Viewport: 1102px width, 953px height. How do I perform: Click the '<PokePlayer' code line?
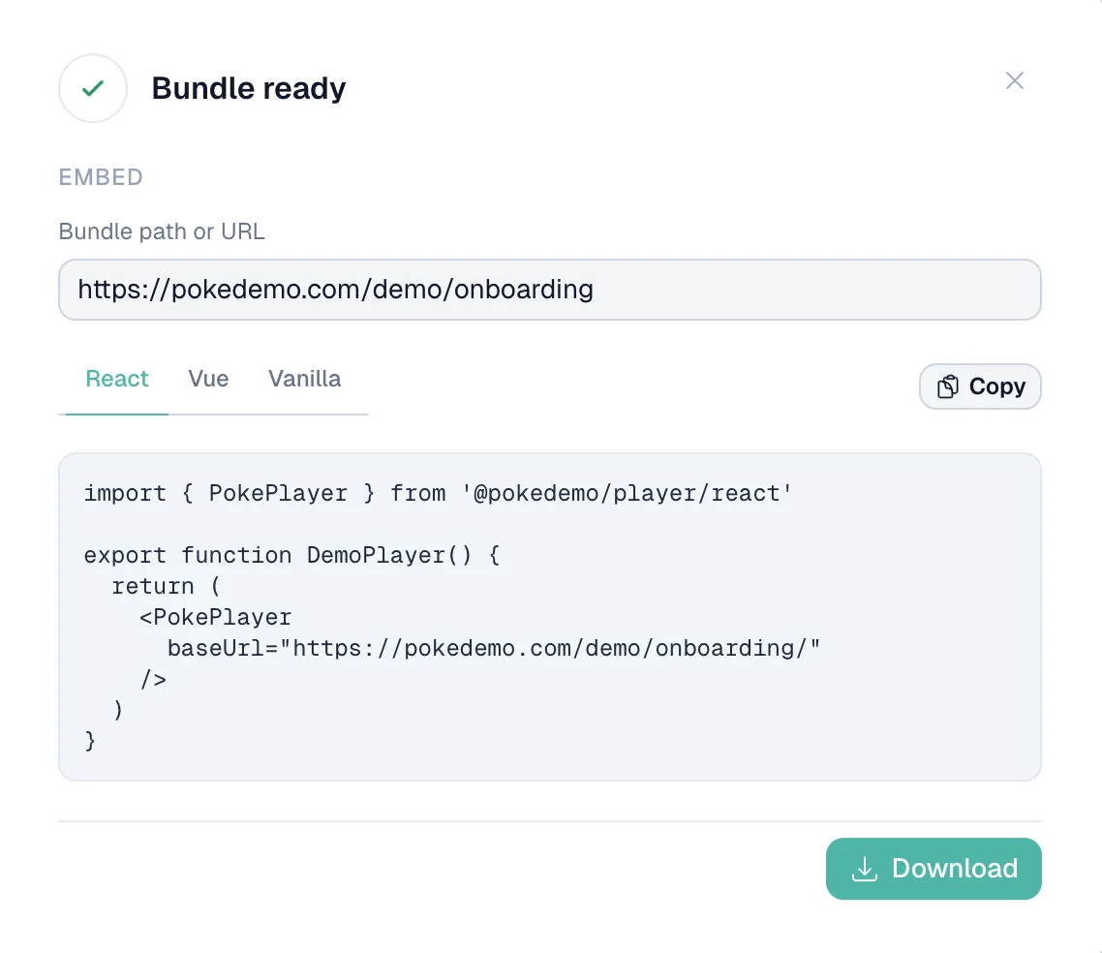click(215, 617)
